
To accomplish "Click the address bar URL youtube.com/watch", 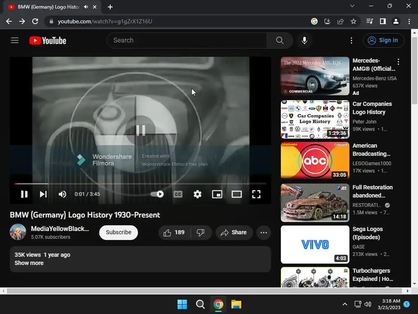I will click(x=105, y=21).
